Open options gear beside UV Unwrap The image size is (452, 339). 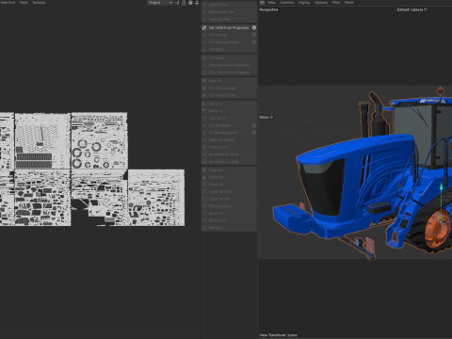pyautogui.click(x=254, y=35)
